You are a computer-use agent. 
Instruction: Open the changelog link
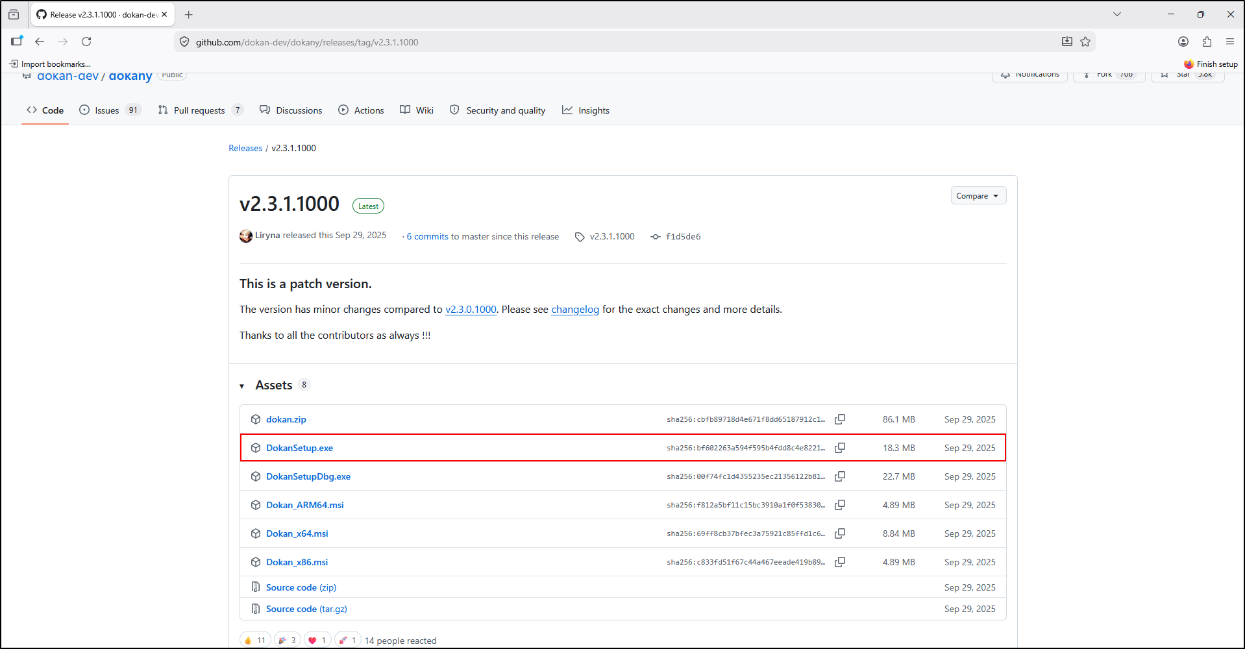(x=575, y=310)
